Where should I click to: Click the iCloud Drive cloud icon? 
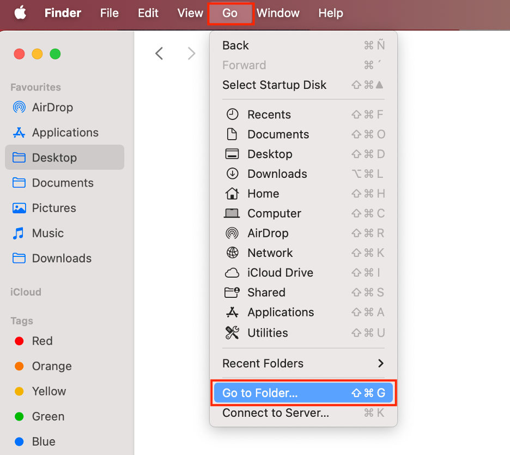(232, 272)
